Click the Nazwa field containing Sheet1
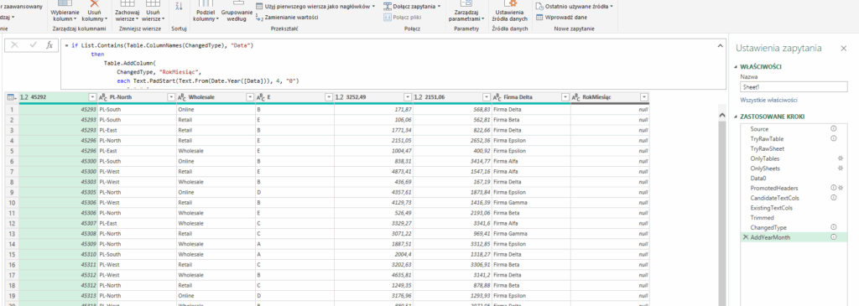This screenshot has width=859, height=306. (794, 87)
